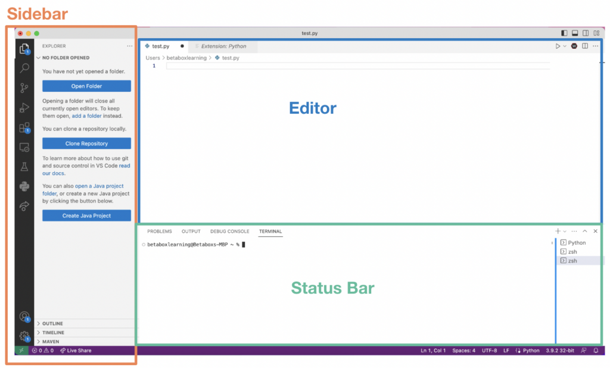This screenshot has width=610, height=368.
Task: Click the Extensions icon in the sidebar
Action: click(24, 127)
